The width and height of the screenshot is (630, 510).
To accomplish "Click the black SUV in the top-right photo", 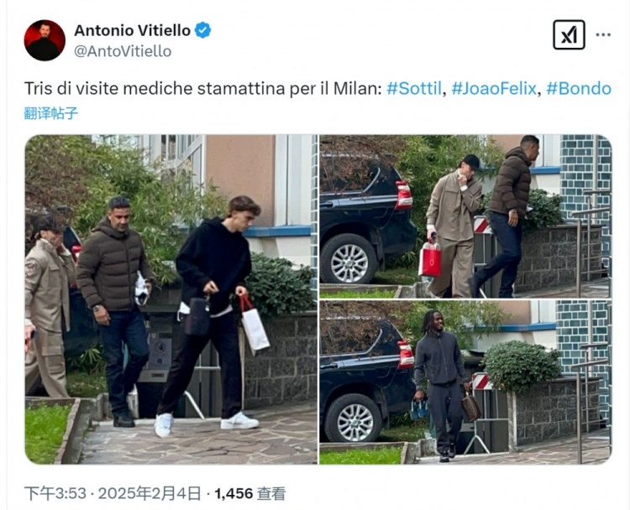I will 368,221.
